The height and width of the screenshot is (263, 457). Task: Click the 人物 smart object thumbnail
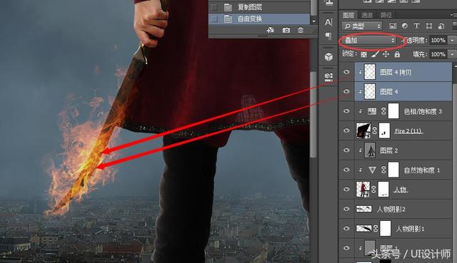coord(363,189)
